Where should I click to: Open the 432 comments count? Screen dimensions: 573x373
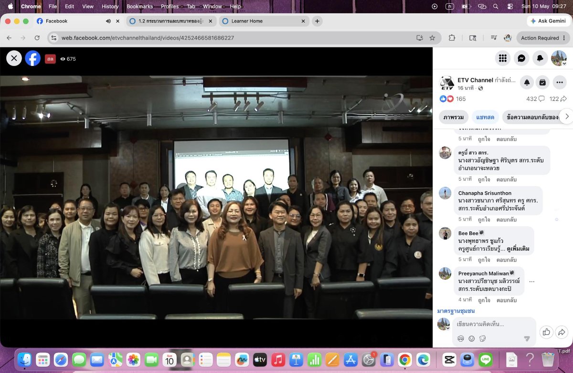click(535, 99)
